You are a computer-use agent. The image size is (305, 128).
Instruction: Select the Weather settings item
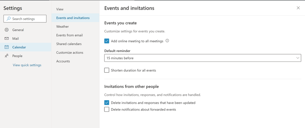click(63, 27)
